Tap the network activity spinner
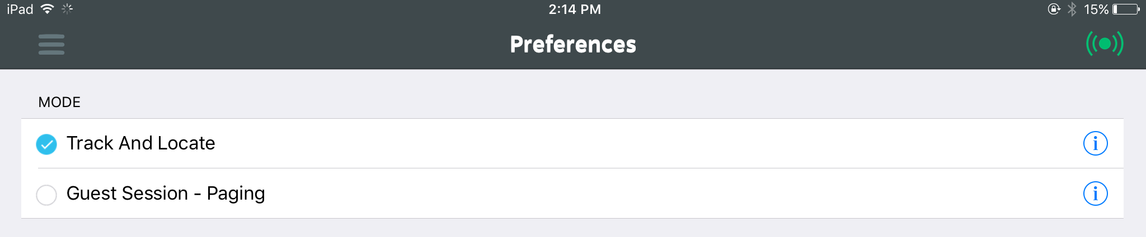The height and width of the screenshot is (237, 1146). 67,9
